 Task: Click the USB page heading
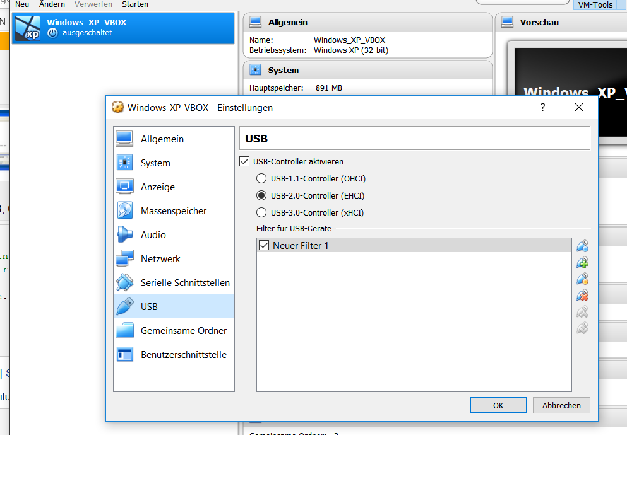(x=256, y=139)
